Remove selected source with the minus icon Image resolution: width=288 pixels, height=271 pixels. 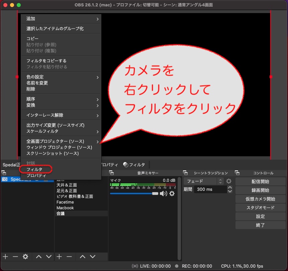(x=15, y=257)
